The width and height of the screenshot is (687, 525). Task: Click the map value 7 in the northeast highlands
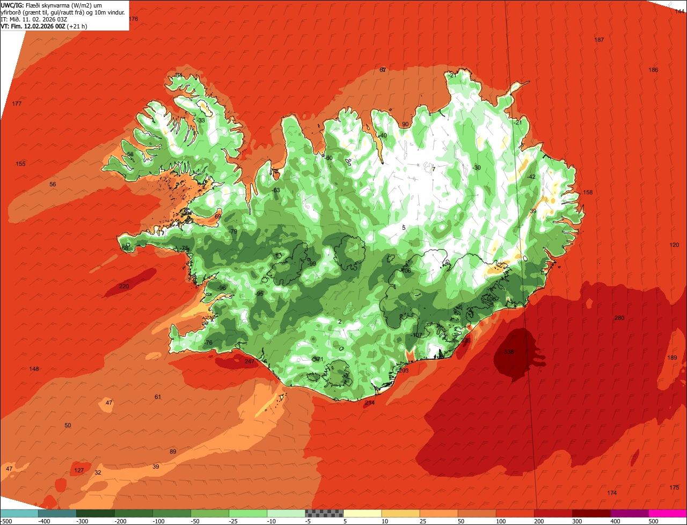pos(434,169)
